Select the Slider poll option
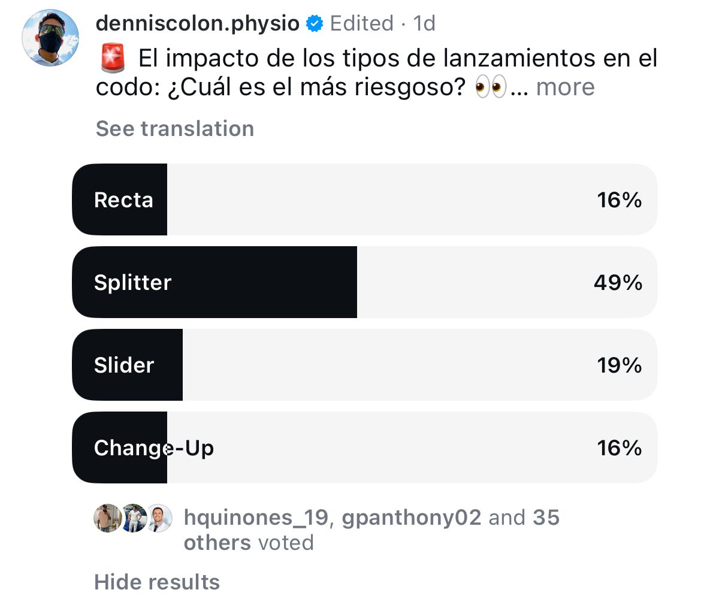The height and width of the screenshot is (614, 701). (364, 365)
